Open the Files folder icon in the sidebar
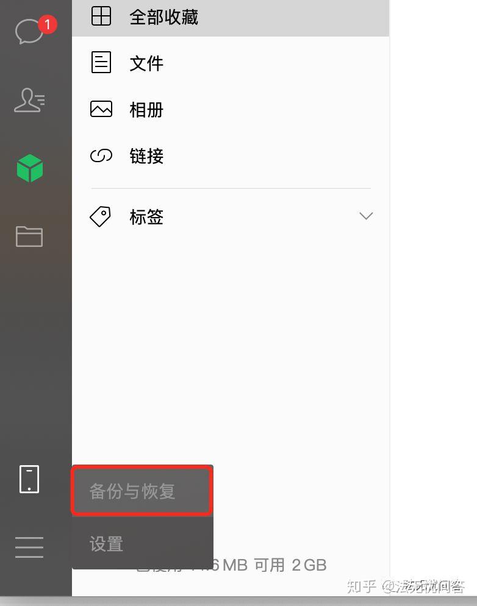This screenshot has height=606, width=477. pyautogui.click(x=29, y=236)
